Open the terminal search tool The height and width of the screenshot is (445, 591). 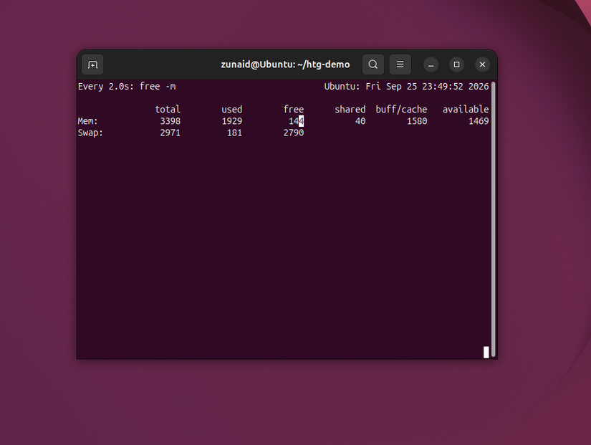pyautogui.click(x=373, y=64)
